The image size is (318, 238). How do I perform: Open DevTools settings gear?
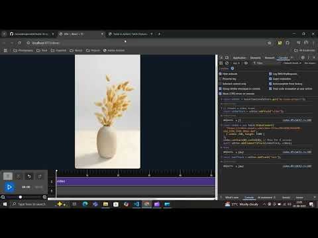tap(303, 58)
